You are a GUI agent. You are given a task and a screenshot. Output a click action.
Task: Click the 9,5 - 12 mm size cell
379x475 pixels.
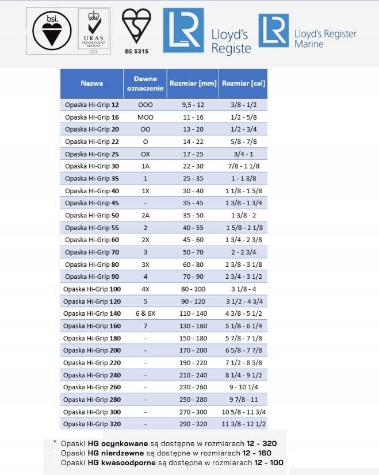pyautogui.click(x=193, y=105)
